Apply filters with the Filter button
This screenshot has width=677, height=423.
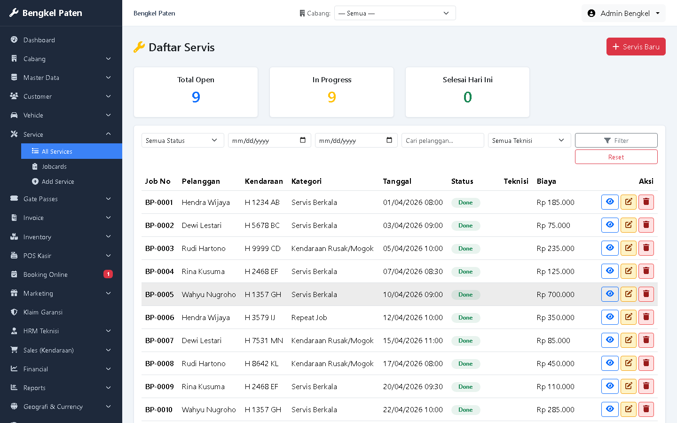coord(616,140)
